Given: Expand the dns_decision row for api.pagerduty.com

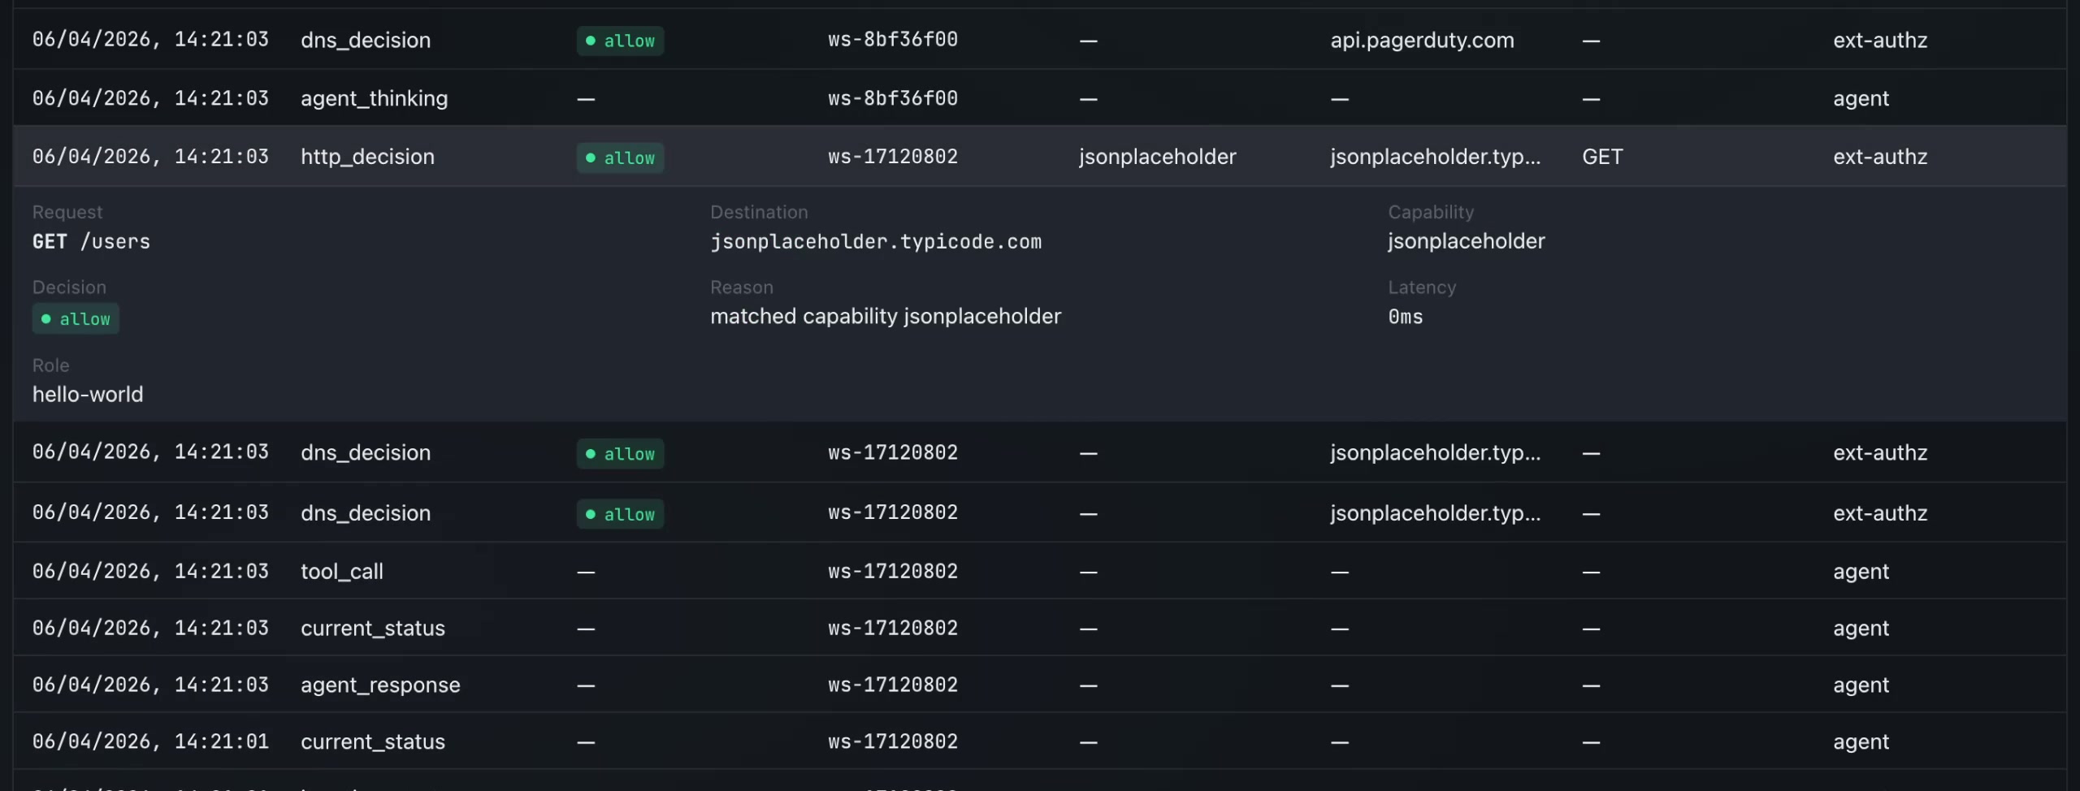Looking at the screenshot, I should [366, 40].
